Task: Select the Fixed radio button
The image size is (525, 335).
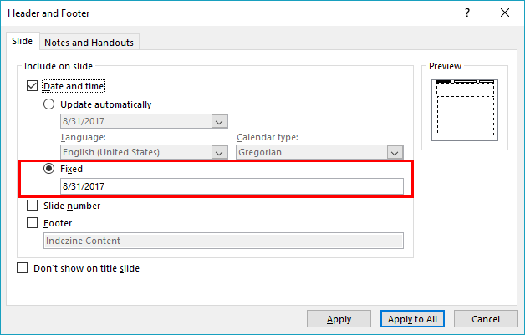Action: (x=49, y=168)
